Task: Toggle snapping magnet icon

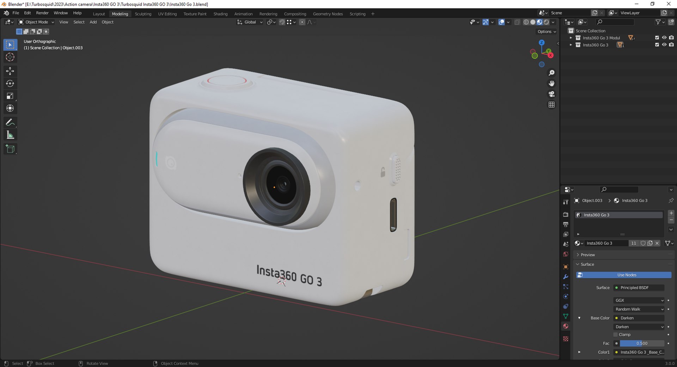Action: [282, 22]
